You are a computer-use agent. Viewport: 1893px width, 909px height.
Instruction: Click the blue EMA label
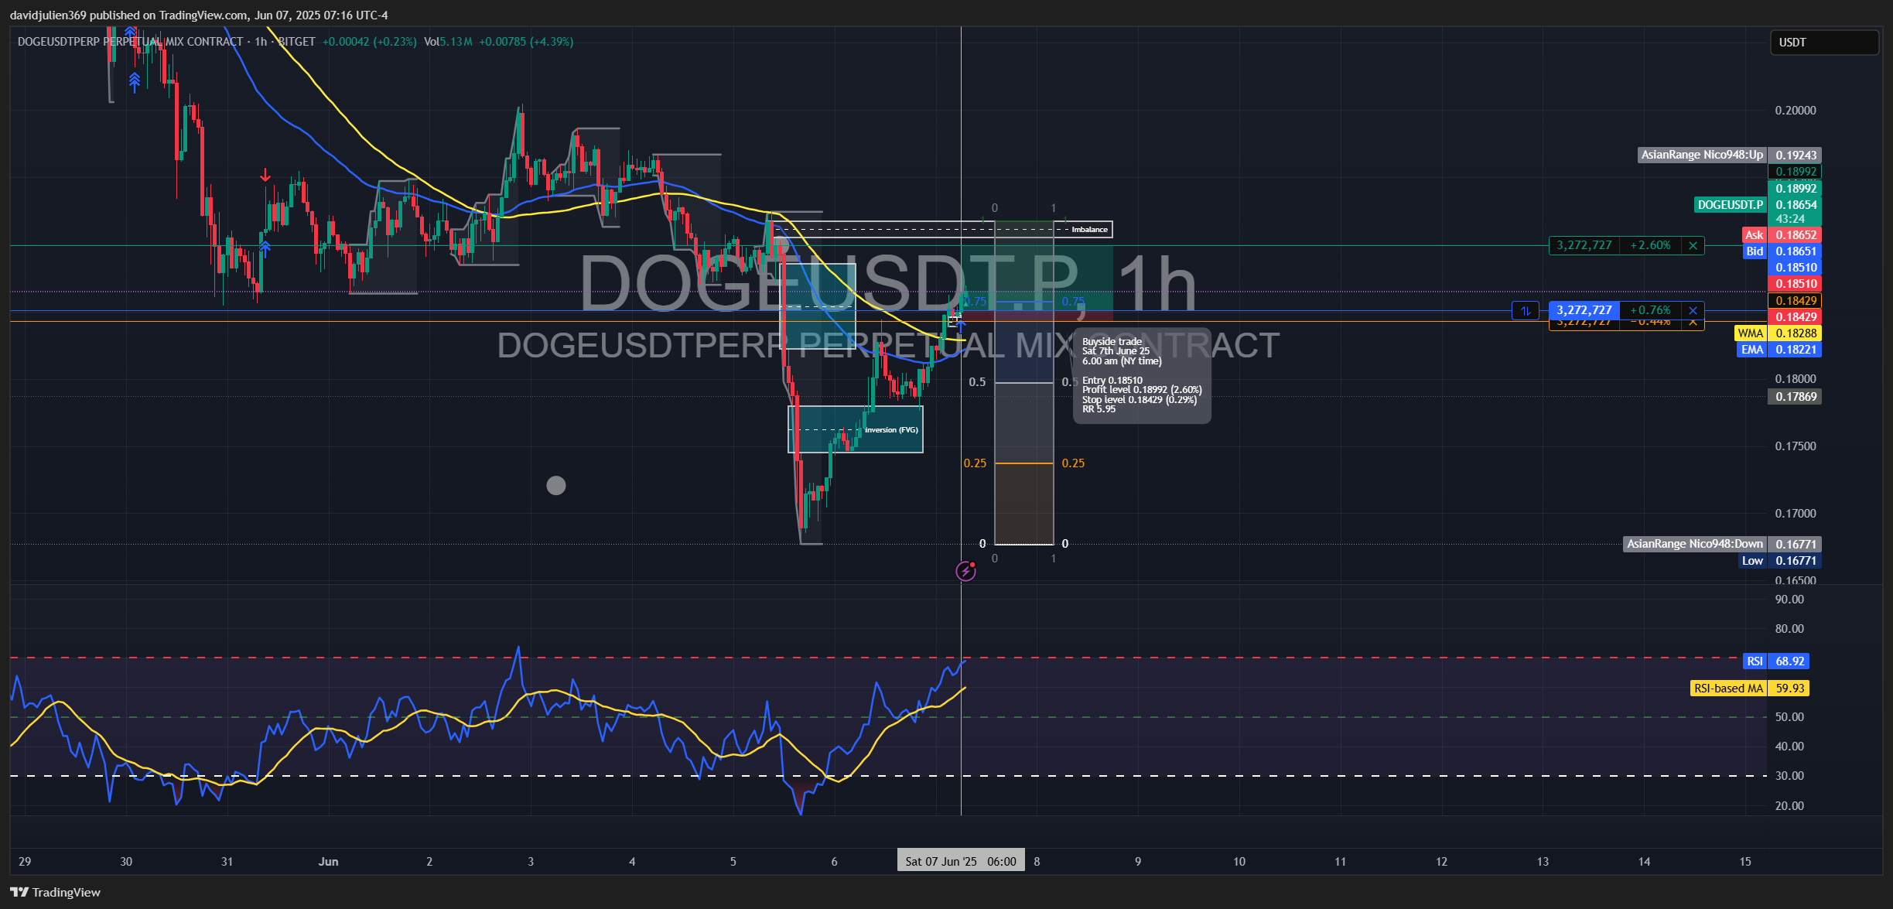click(x=1751, y=350)
